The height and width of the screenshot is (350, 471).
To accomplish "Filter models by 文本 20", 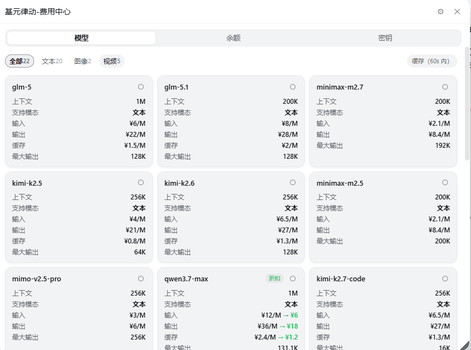I will [x=52, y=61].
